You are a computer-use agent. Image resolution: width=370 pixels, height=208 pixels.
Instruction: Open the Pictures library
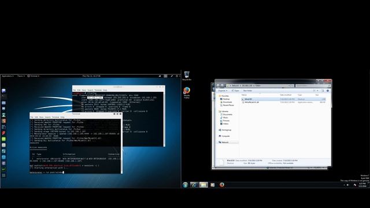click(225, 121)
